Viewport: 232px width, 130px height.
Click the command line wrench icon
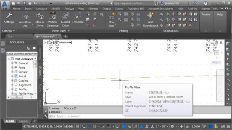[46, 116]
